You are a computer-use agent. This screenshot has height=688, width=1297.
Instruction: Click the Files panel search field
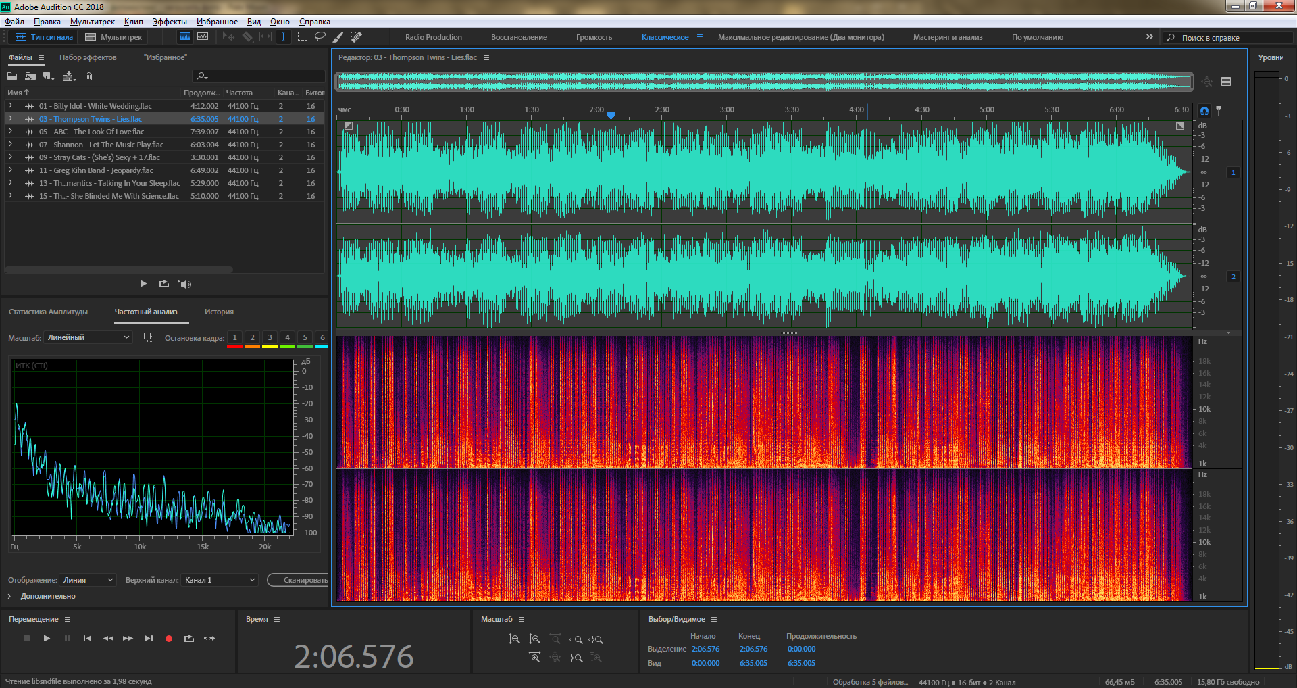(x=259, y=76)
